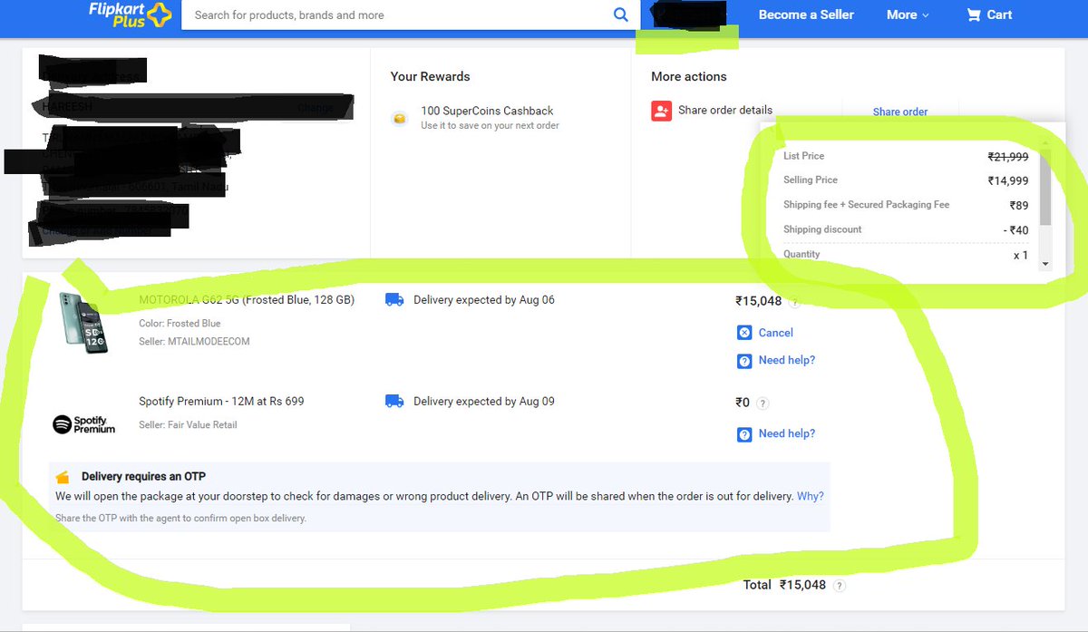The width and height of the screenshot is (1088, 632).
Task: Click the List Price ₹21,999 value
Action: [1008, 157]
